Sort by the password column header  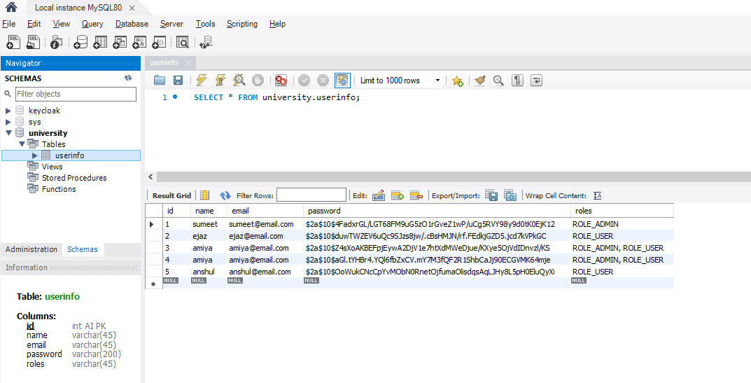(x=437, y=211)
